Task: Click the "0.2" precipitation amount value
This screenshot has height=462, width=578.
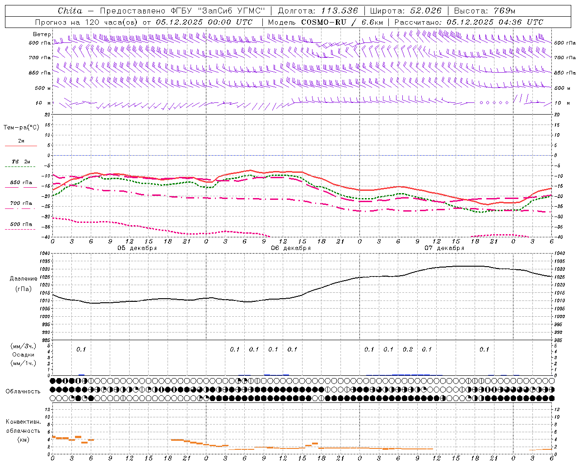Action: [x=407, y=349]
